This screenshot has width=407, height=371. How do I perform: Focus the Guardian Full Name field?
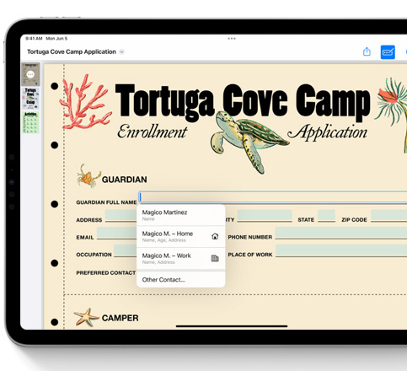coord(273,196)
